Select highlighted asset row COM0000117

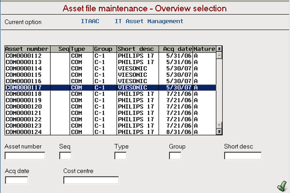coord(111,87)
